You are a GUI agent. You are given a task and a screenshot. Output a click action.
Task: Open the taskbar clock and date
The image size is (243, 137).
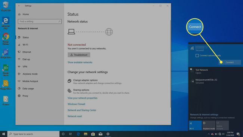(230, 134)
